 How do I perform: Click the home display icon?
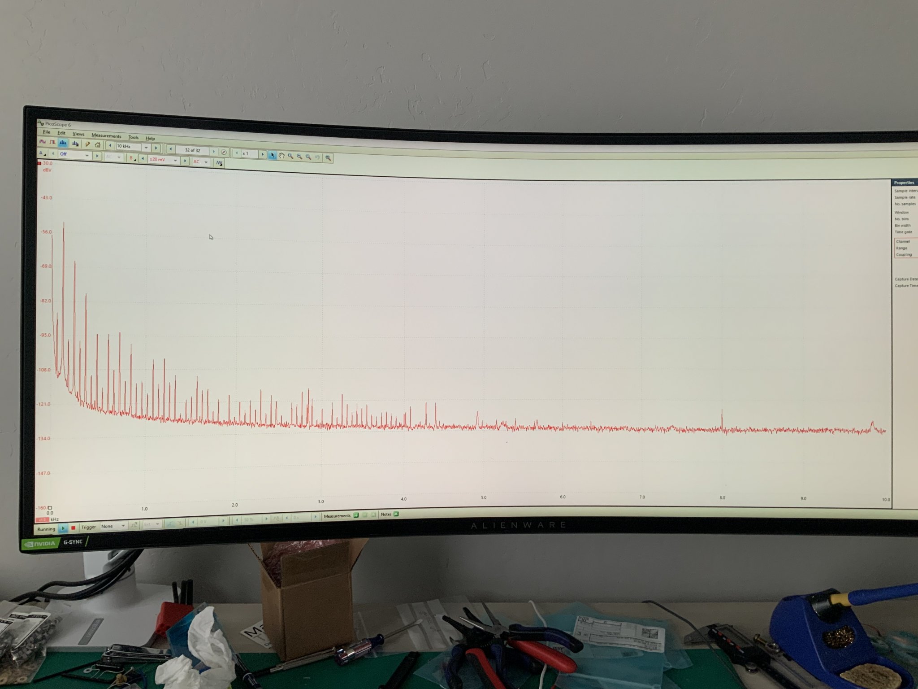(x=97, y=145)
